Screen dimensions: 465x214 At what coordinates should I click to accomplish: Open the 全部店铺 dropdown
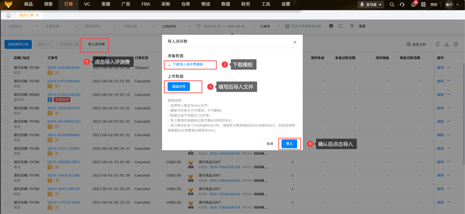61,26
